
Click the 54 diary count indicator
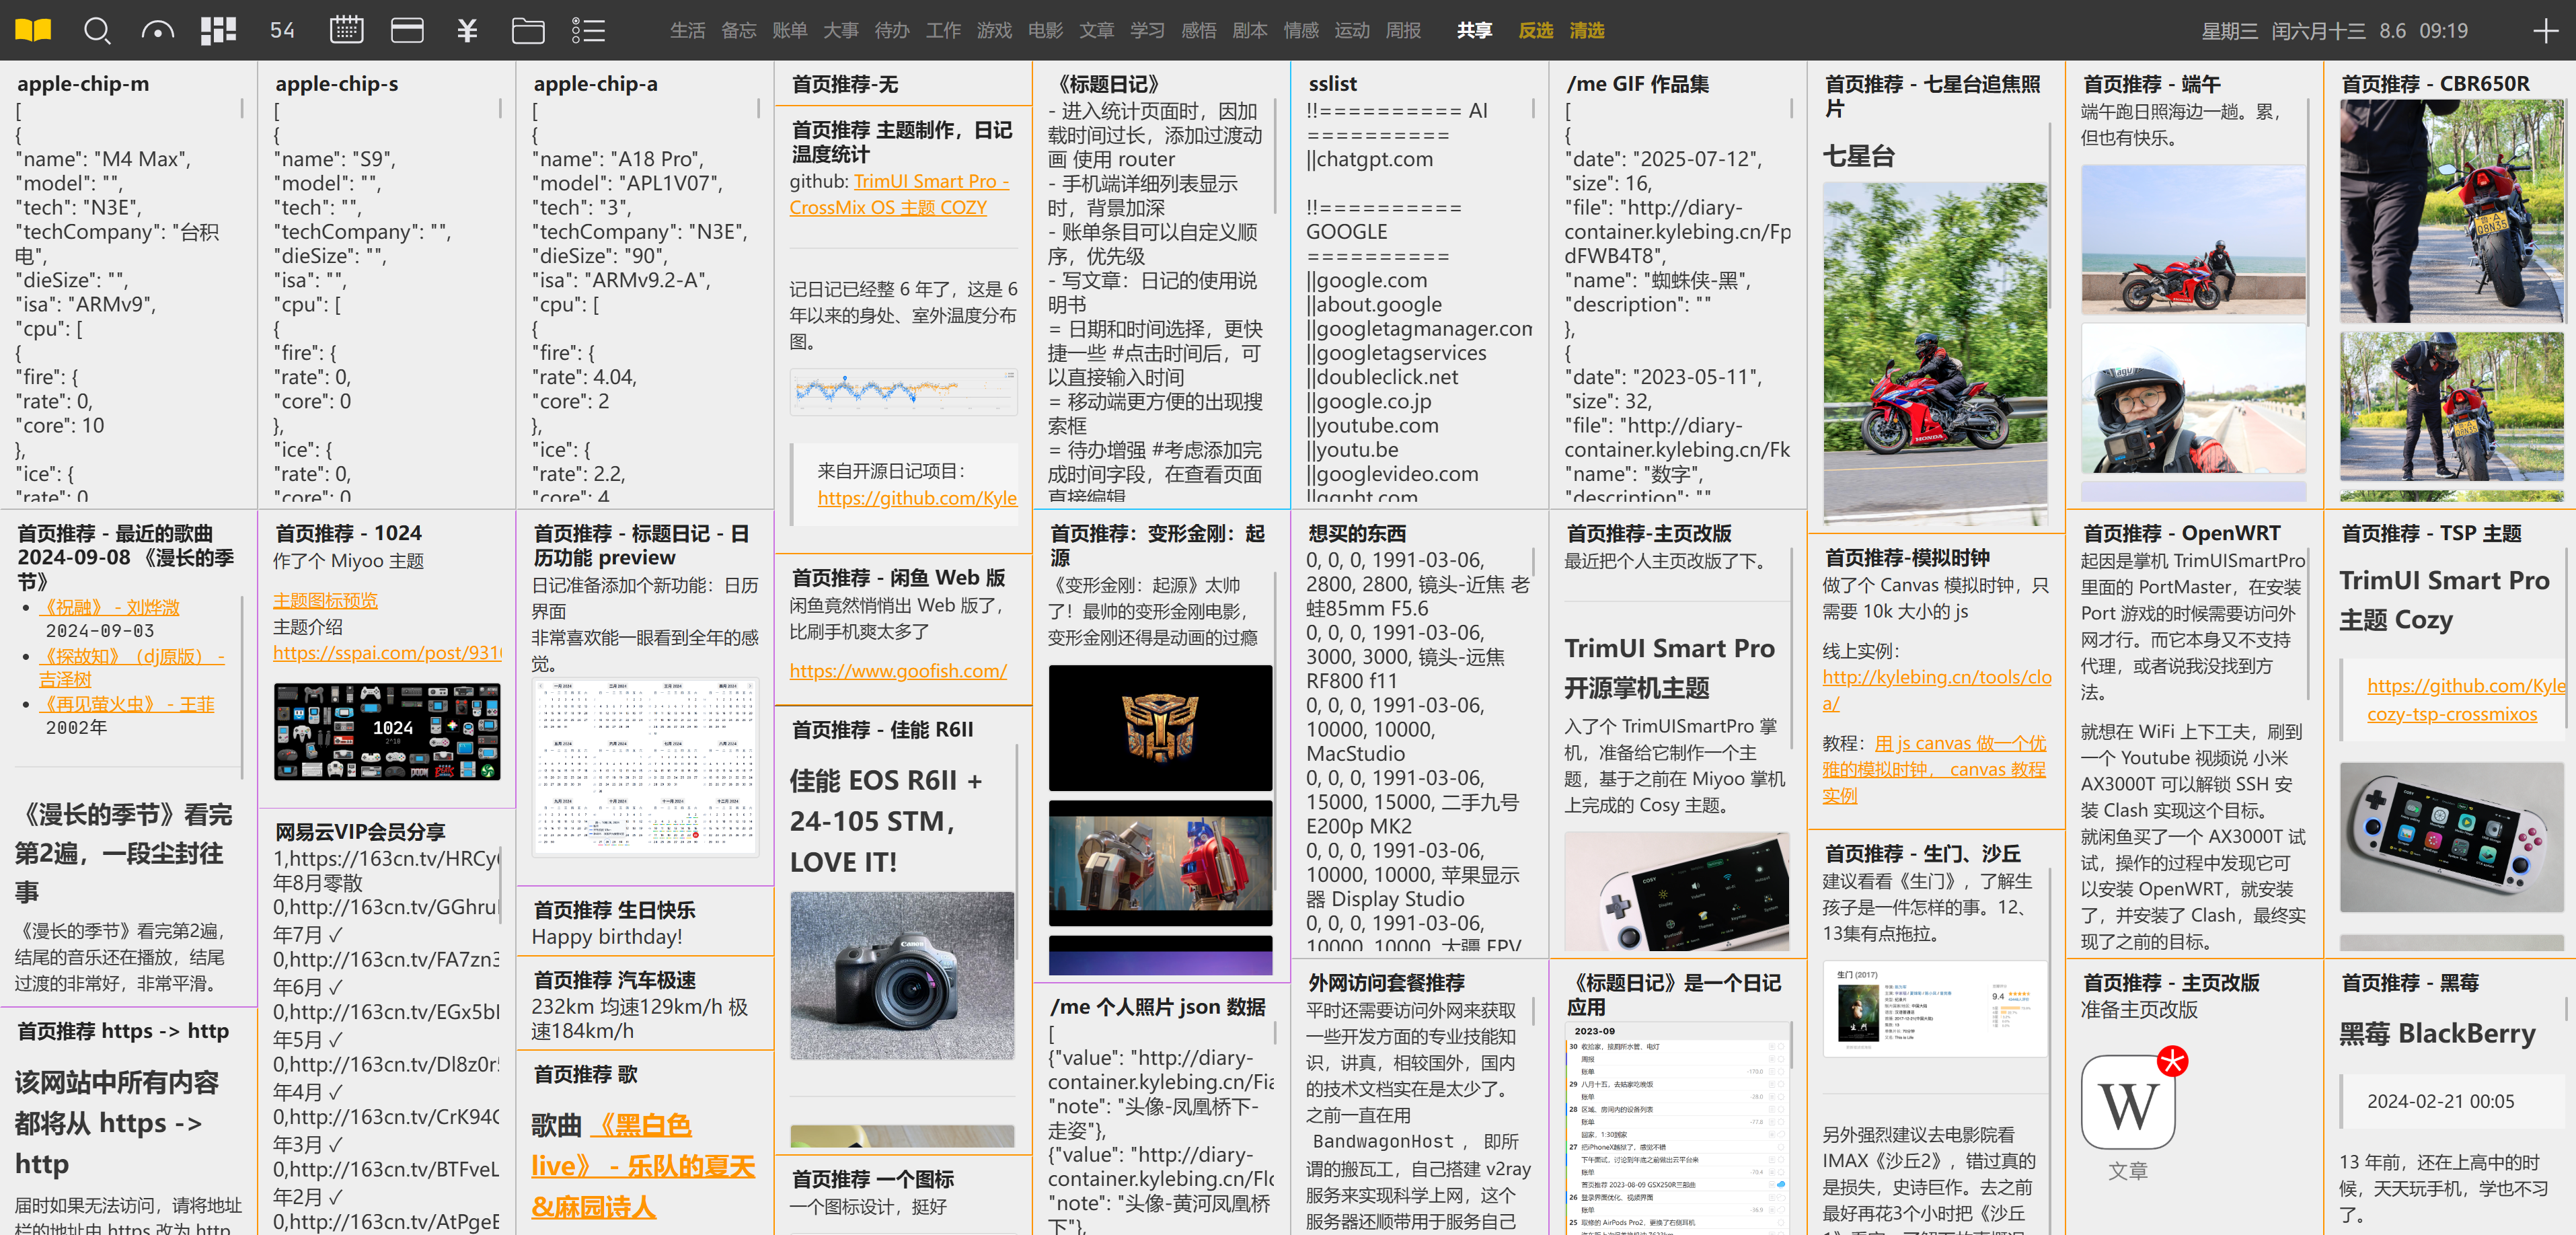[x=282, y=30]
